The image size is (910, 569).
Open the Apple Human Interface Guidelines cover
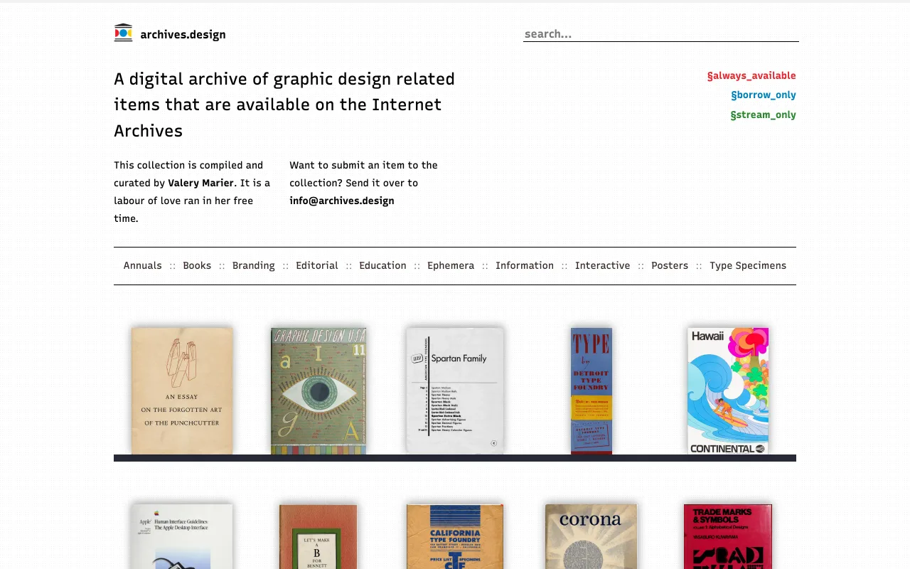click(x=182, y=537)
